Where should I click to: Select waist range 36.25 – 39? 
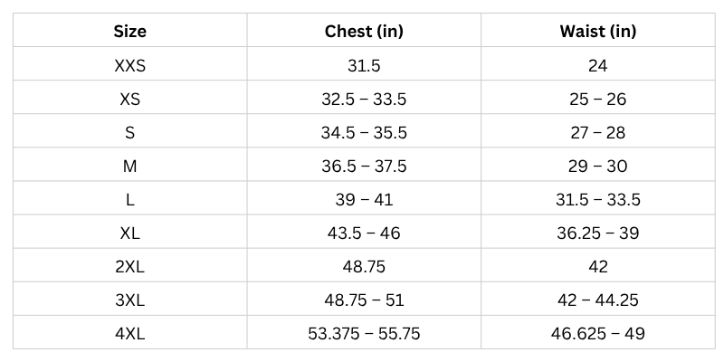pos(597,233)
